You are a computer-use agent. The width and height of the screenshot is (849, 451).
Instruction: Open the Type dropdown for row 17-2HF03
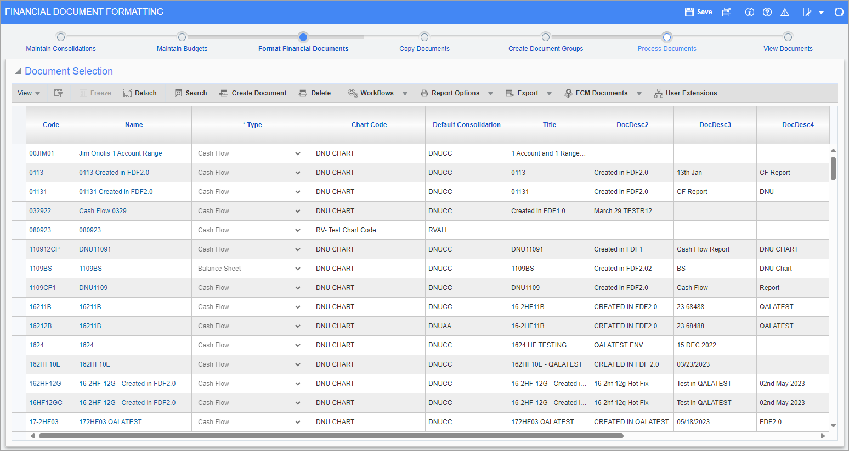pos(298,422)
